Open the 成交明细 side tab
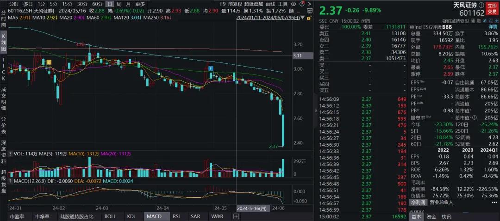The width and height of the screenshot is (500, 221). click(x=4, y=99)
